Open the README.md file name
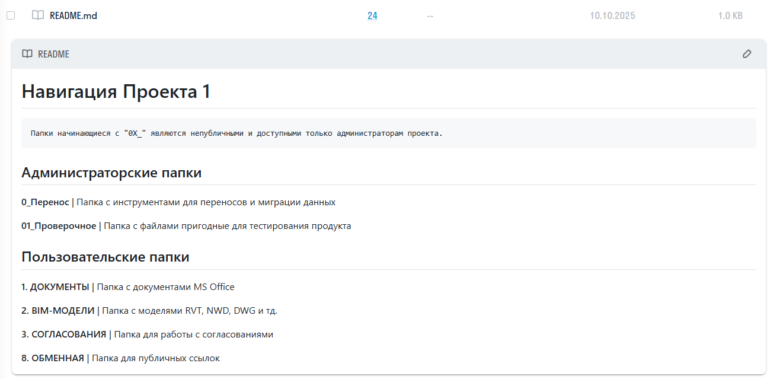This screenshot has height=379, width=774. tap(73, 16)
